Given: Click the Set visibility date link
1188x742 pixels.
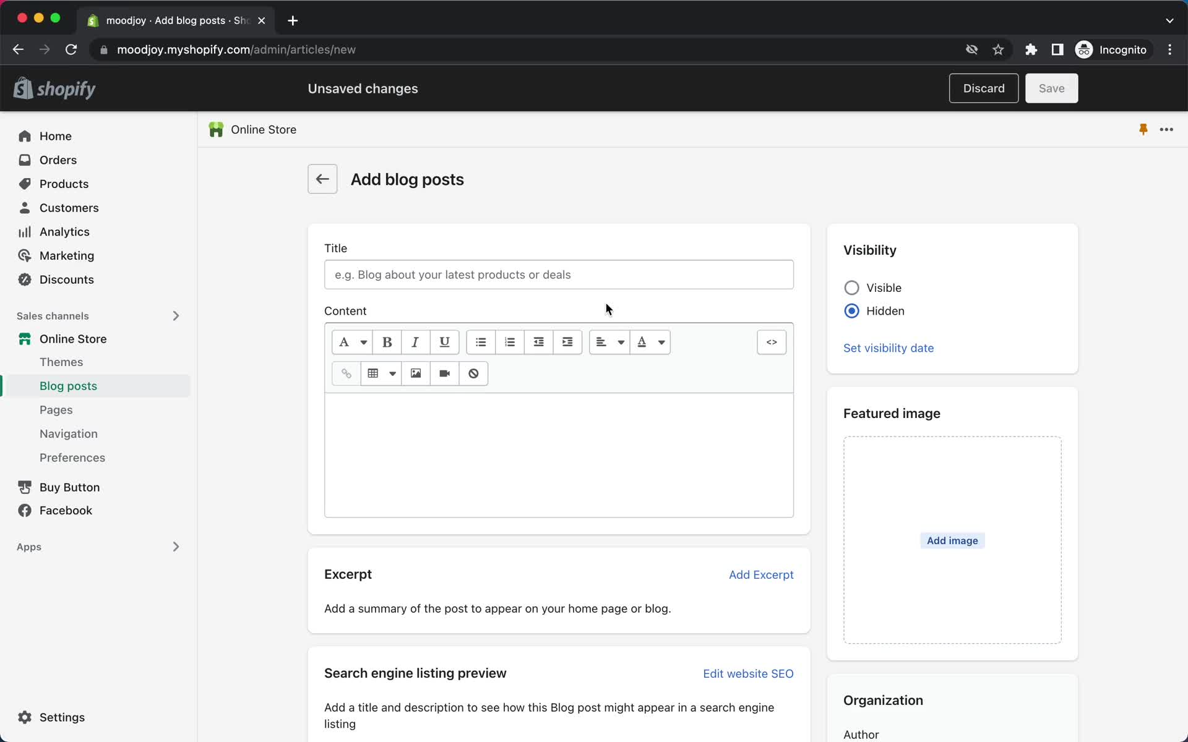Looking at the screenshot, I should 889,348.
